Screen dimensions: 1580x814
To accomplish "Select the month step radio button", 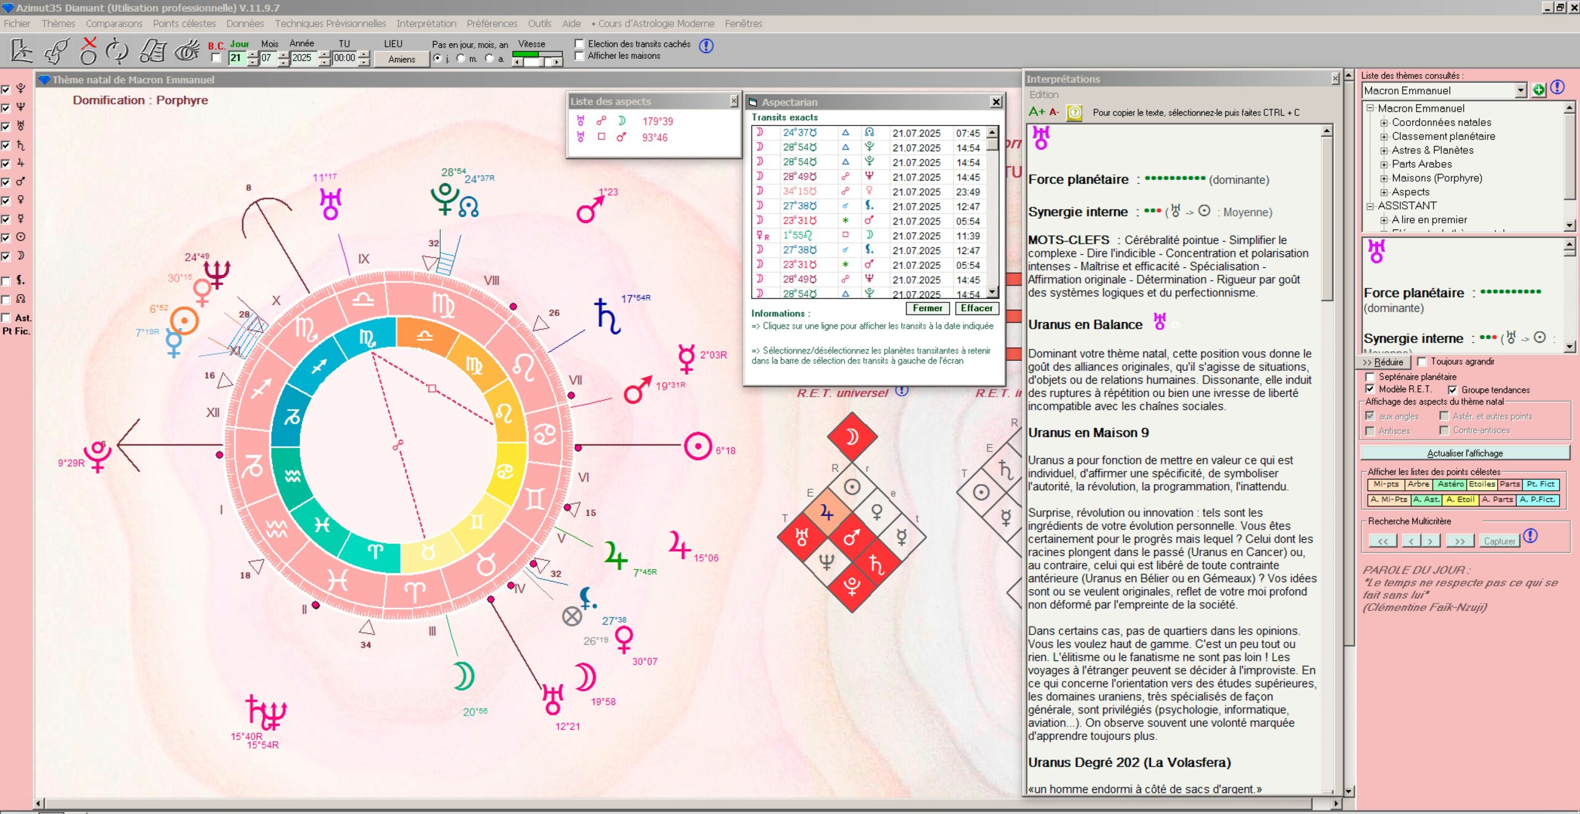I will [461, 59].
